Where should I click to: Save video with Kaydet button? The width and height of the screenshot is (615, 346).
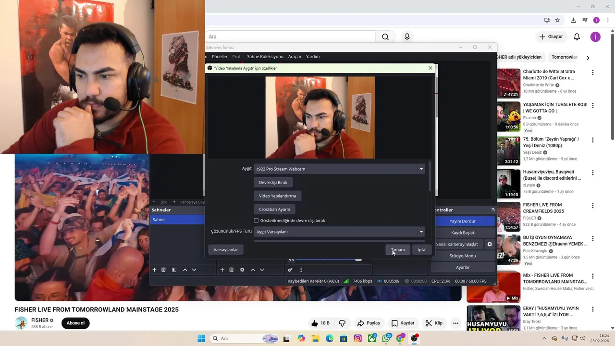[403, 323]
